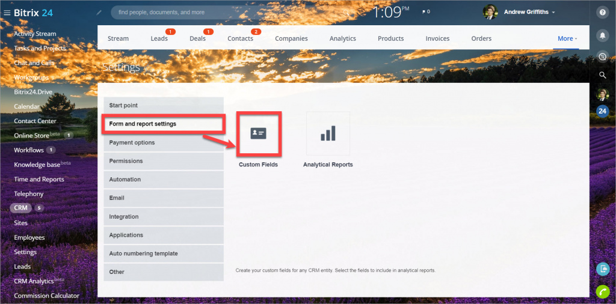Select Integration in settings menu
Screen dimensions: 616x304
pos(164,216)
